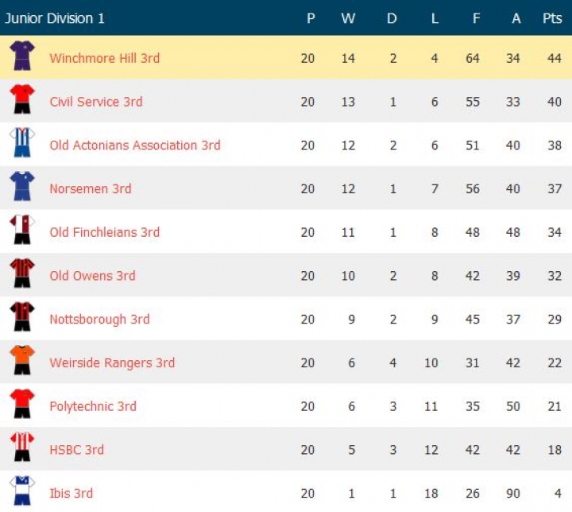Select Polytechnic 3rd team link

(93, 406)
